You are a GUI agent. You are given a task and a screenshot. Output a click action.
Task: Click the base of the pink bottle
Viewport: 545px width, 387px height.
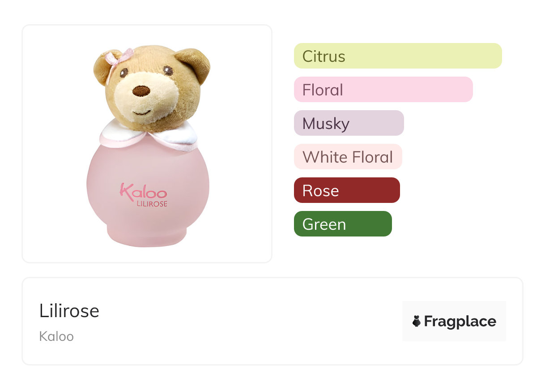pyautogui.click(x=147, y=236)
